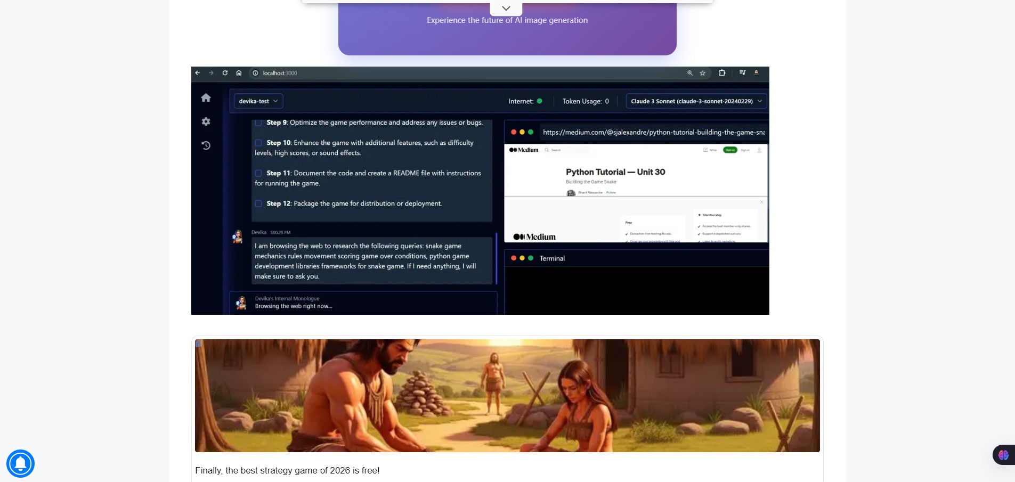
Task: Click the media control icon in browser toolbar
Action: pyautogui.click(x=742, y=72)
